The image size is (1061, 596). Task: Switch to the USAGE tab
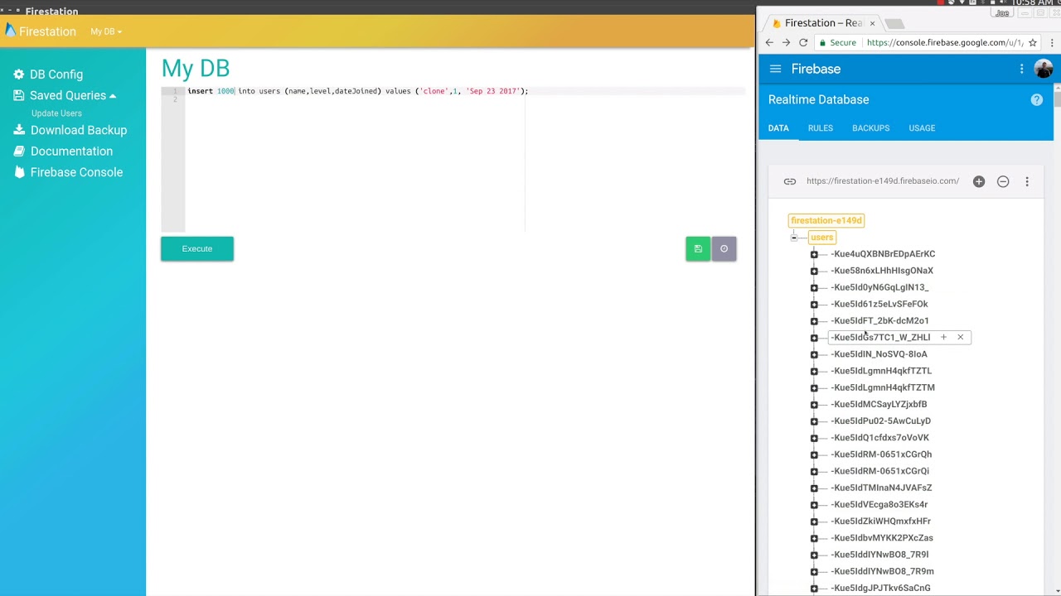click(922, 128)
